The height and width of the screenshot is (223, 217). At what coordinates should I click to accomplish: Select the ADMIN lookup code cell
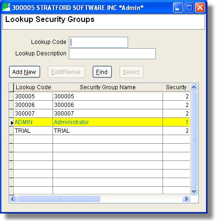point(33,122)
